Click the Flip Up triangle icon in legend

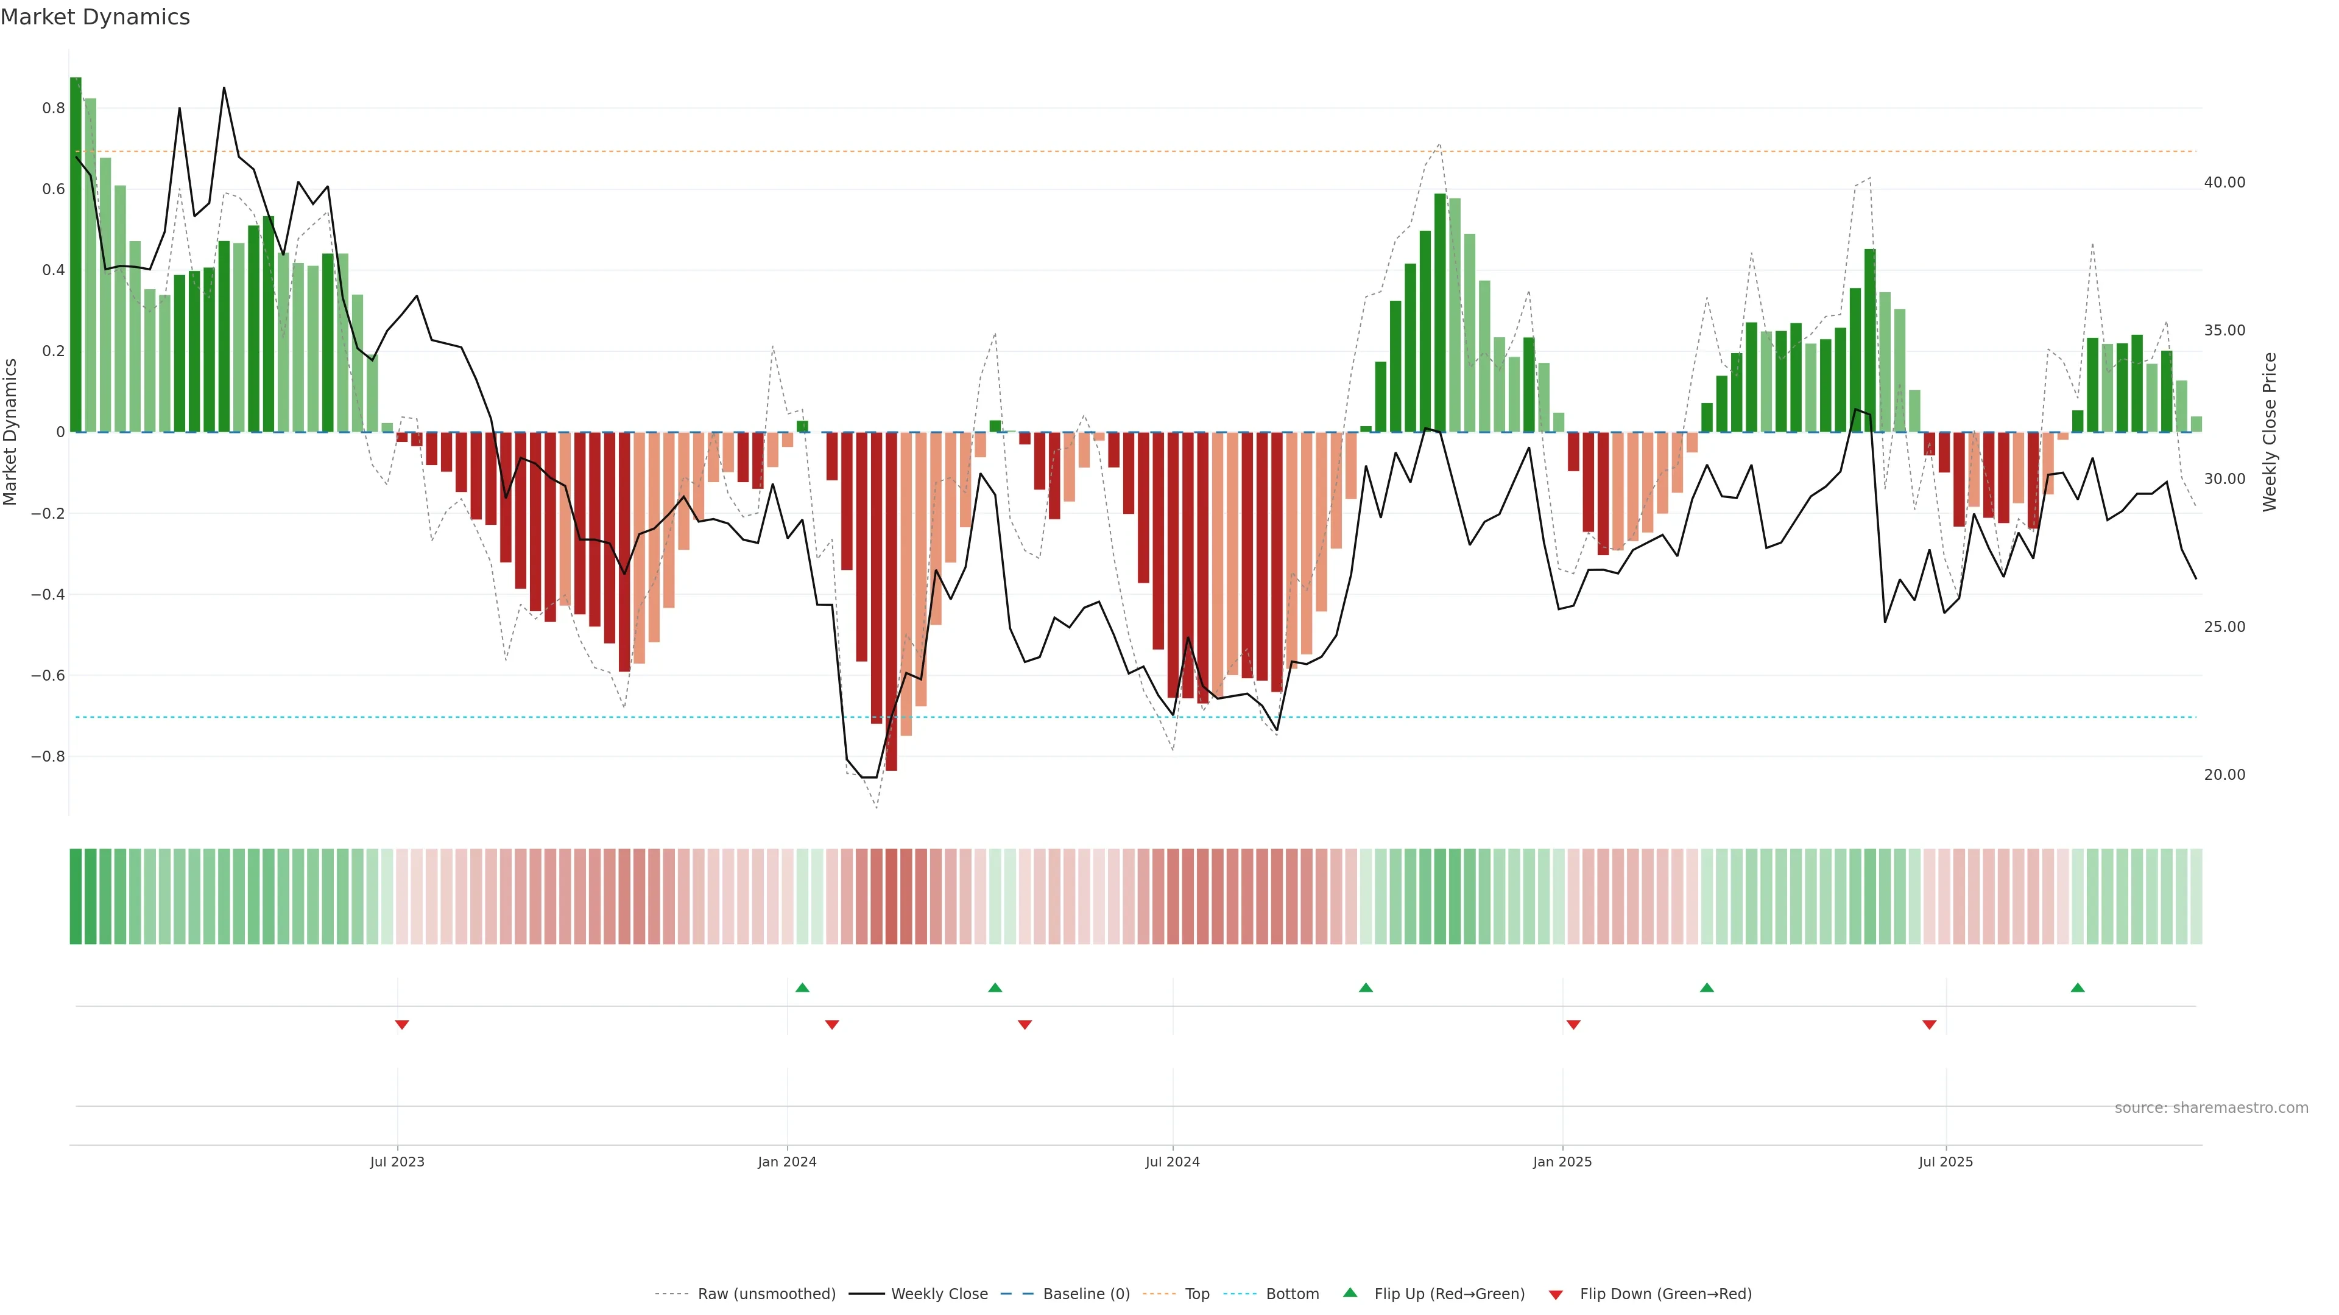(1350, 1292)
